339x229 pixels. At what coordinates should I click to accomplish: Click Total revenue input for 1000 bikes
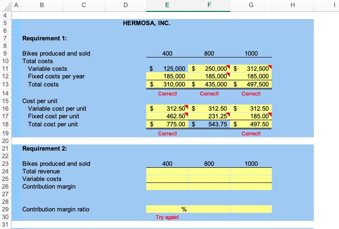point(251,171)
